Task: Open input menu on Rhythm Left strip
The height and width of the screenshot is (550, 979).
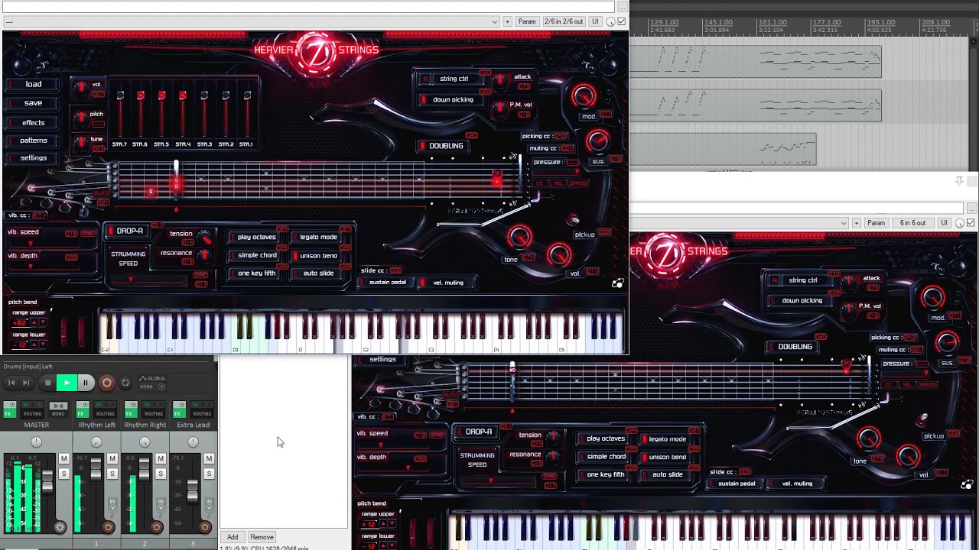Action: pos(112,504)
